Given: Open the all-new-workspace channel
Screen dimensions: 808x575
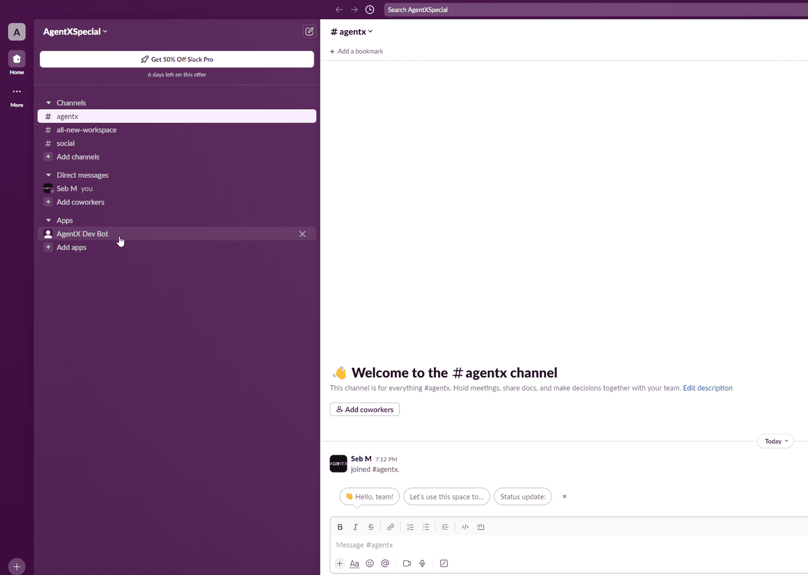Looking at the screenshot, I should pyautogui.click(x=177, y=130).
